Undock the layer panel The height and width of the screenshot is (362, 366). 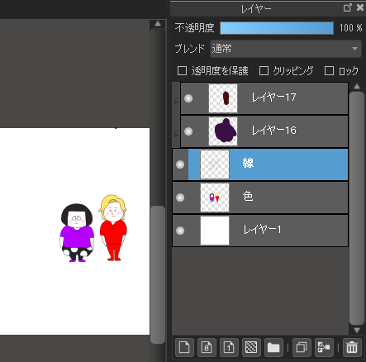(348, 7)
